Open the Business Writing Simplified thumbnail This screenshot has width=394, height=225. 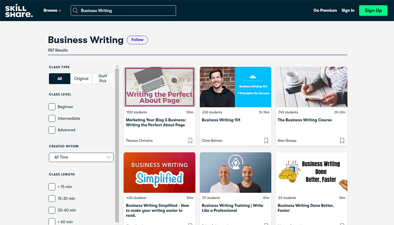[x=159, y=172]
